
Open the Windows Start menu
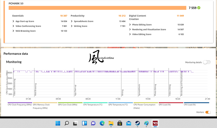(x=58, y=123)
